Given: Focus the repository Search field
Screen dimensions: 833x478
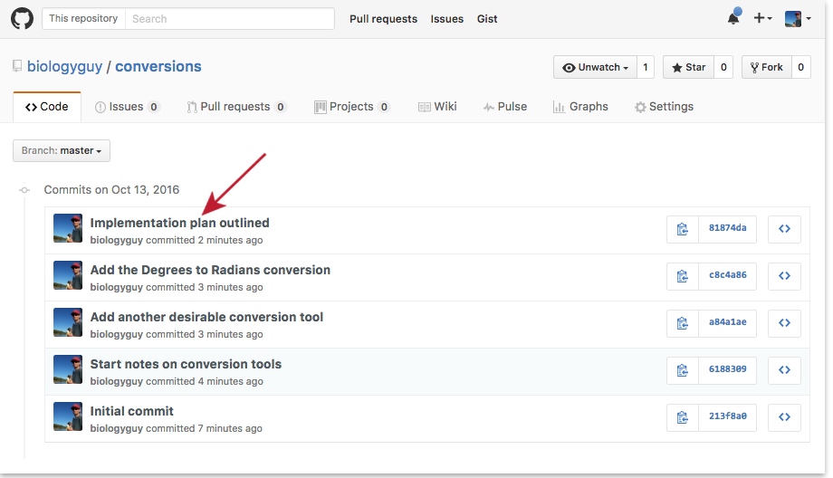Looking at the screenshot, I should (229, 19).
